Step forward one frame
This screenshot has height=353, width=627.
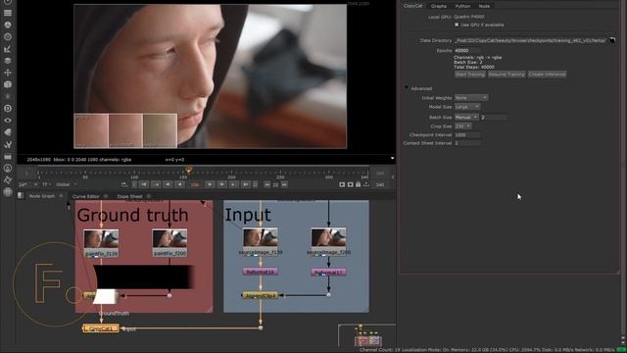pos(221,184)
